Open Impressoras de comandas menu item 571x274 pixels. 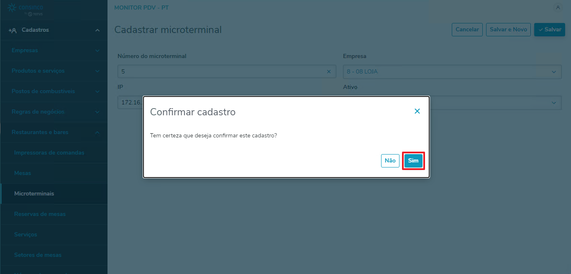pos(54,153)
